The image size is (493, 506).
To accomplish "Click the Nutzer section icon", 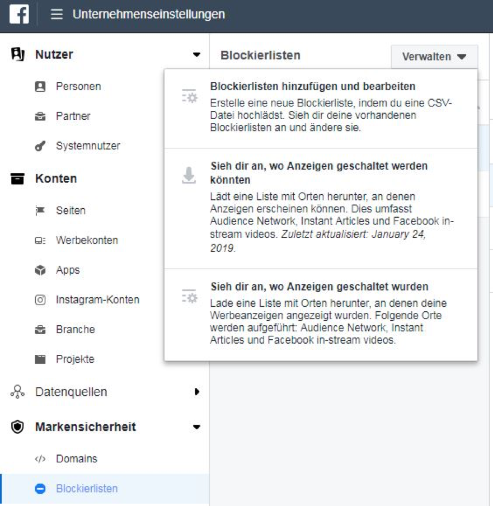I will click(18, 54).
